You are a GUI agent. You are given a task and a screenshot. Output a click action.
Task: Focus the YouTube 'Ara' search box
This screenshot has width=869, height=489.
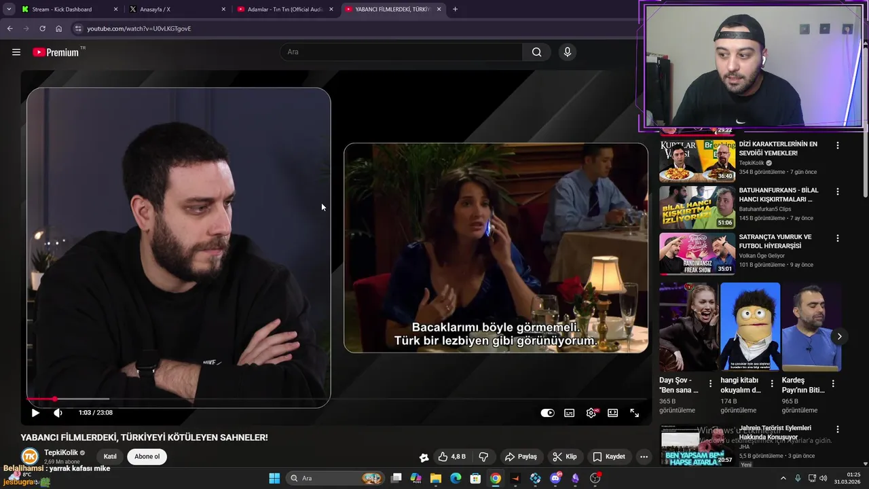tap(401, 52)
